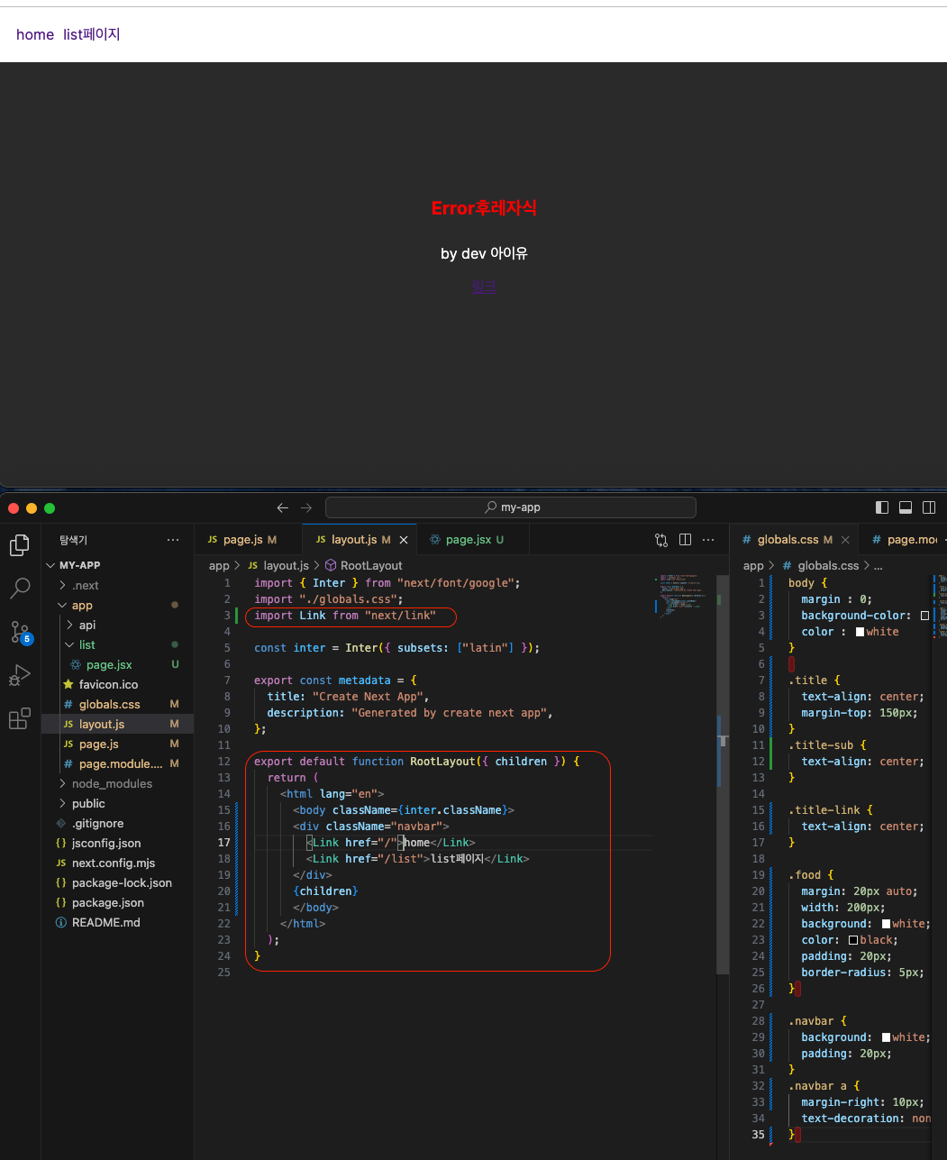Image resolution: width=947 pixels, height=1160 pixels.
Task: Open page.jsx under the list folder
Action: [117, 664]
